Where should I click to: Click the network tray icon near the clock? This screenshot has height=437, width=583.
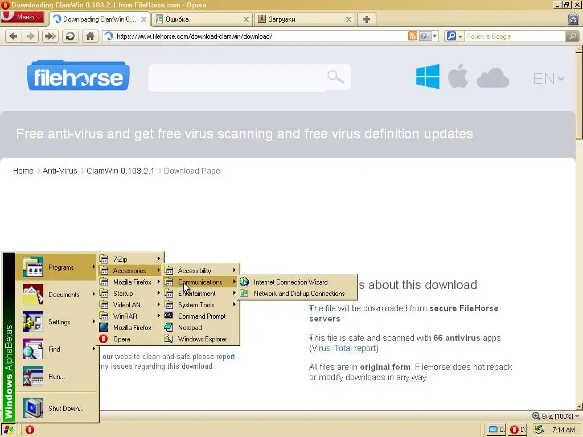[540, 430]
